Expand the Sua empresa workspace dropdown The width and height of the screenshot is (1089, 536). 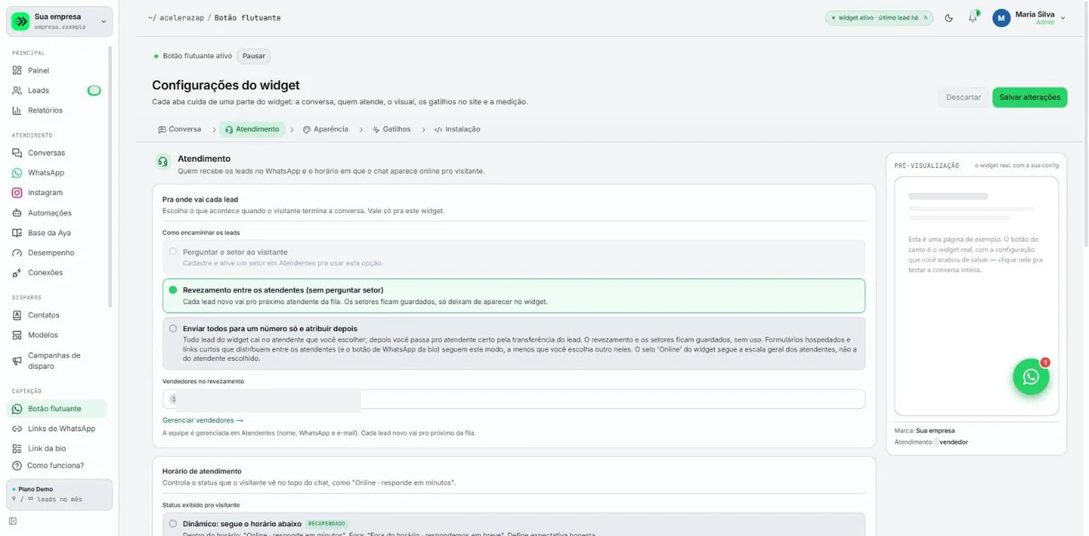click(x=103, y=22)
